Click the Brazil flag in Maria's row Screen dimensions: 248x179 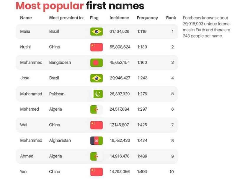96,31
